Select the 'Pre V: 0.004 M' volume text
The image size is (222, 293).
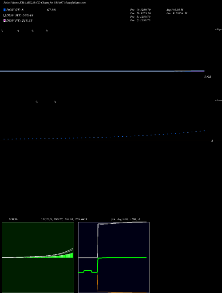click(177, 13)
